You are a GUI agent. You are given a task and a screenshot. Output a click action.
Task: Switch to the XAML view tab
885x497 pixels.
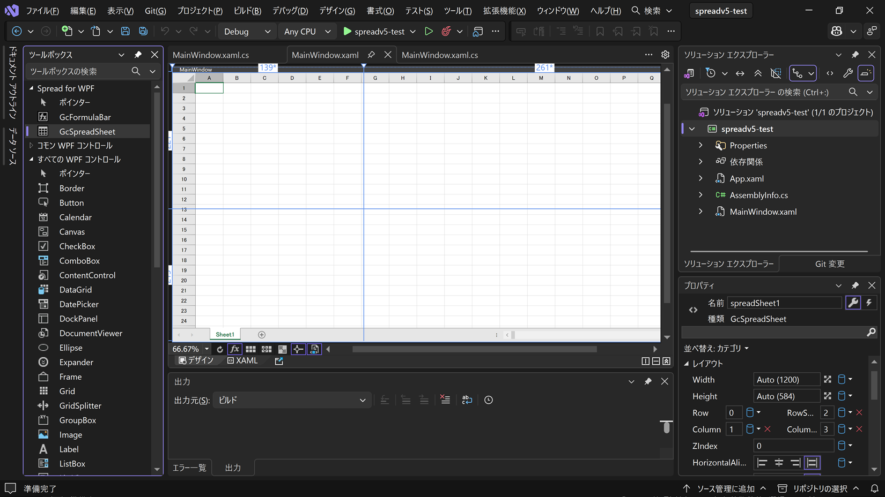coord(242,361)
